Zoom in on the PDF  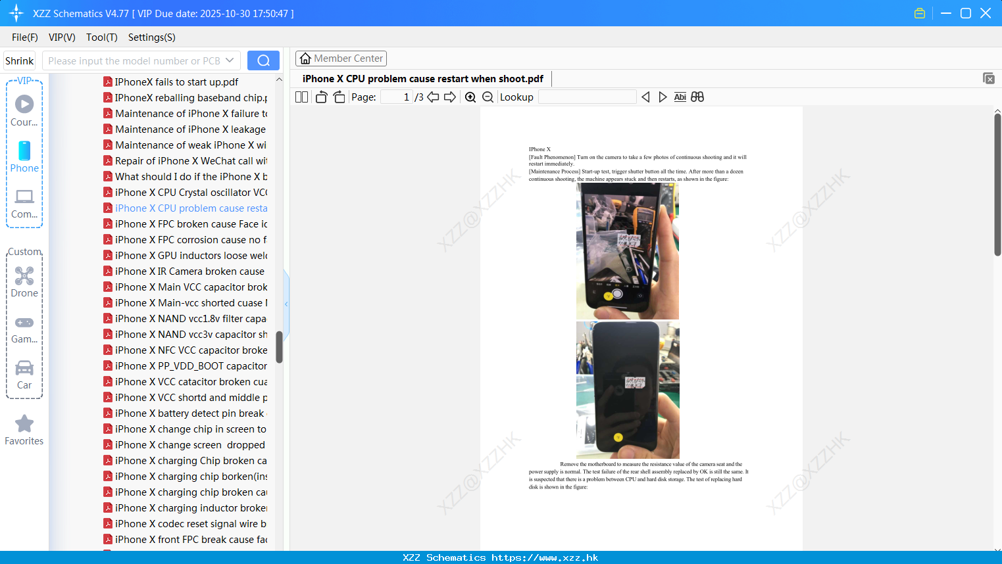(x=470, y=97)
